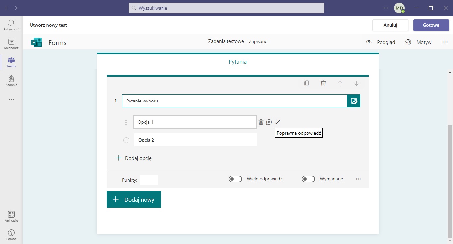Insert media using image icon beside question
The image size is (453, 244).
tap(354, 101)
